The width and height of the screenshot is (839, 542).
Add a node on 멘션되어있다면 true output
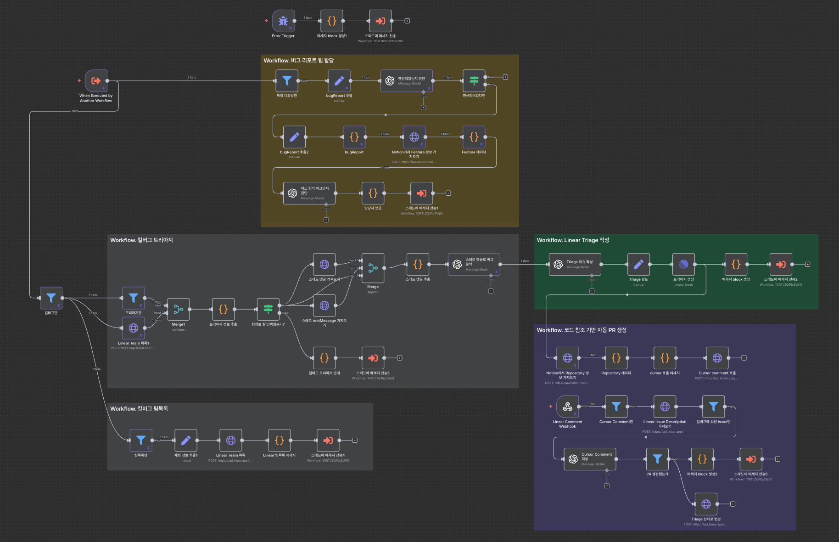[505, 77]
